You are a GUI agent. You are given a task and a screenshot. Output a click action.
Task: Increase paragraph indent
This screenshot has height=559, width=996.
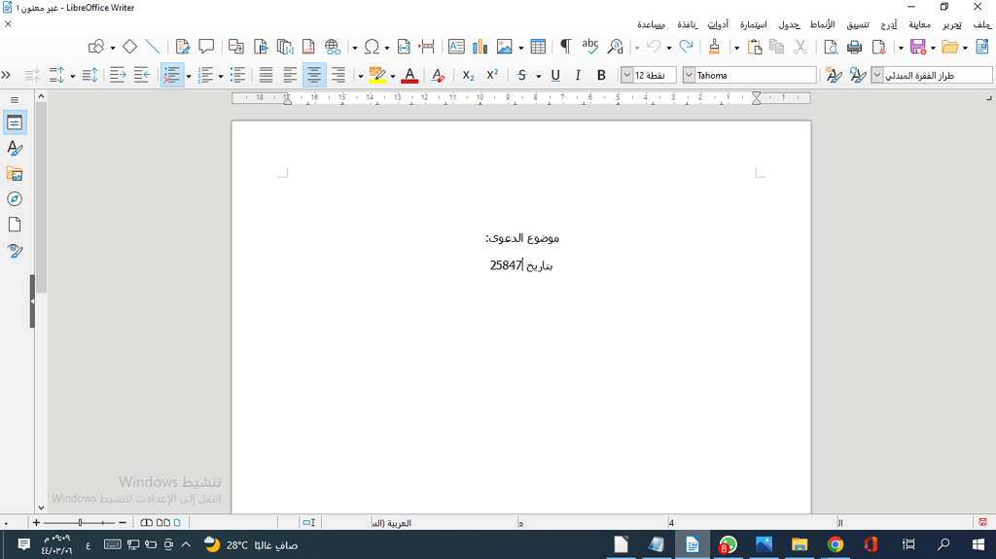(x=118, y=75)
